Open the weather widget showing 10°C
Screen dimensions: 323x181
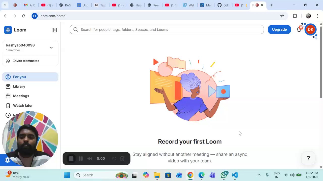pos(17,175)
